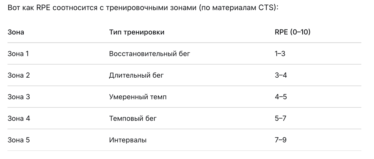Click the 'Зона 1' cell
This screenshot has height=159, width=374.
[18, 54]
